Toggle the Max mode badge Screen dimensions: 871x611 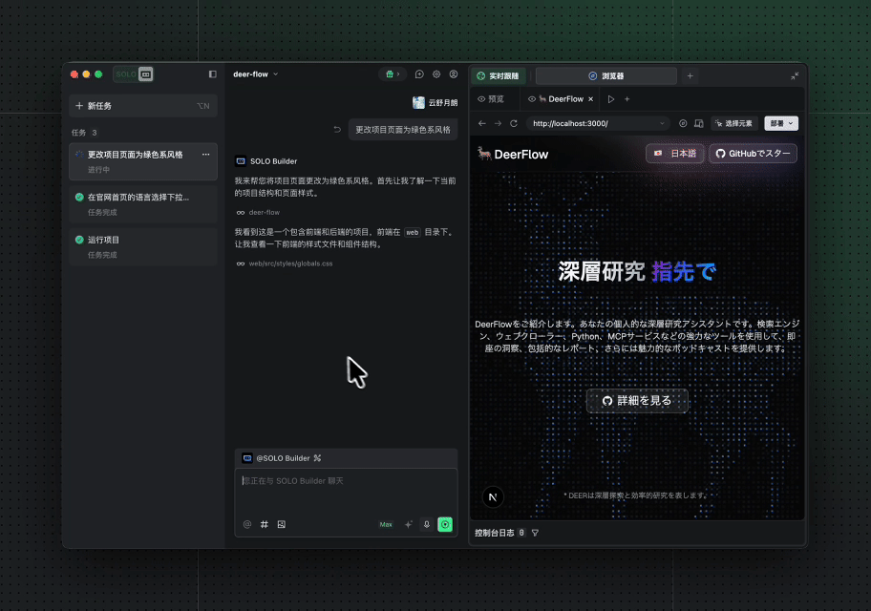[x=386, y=524]
